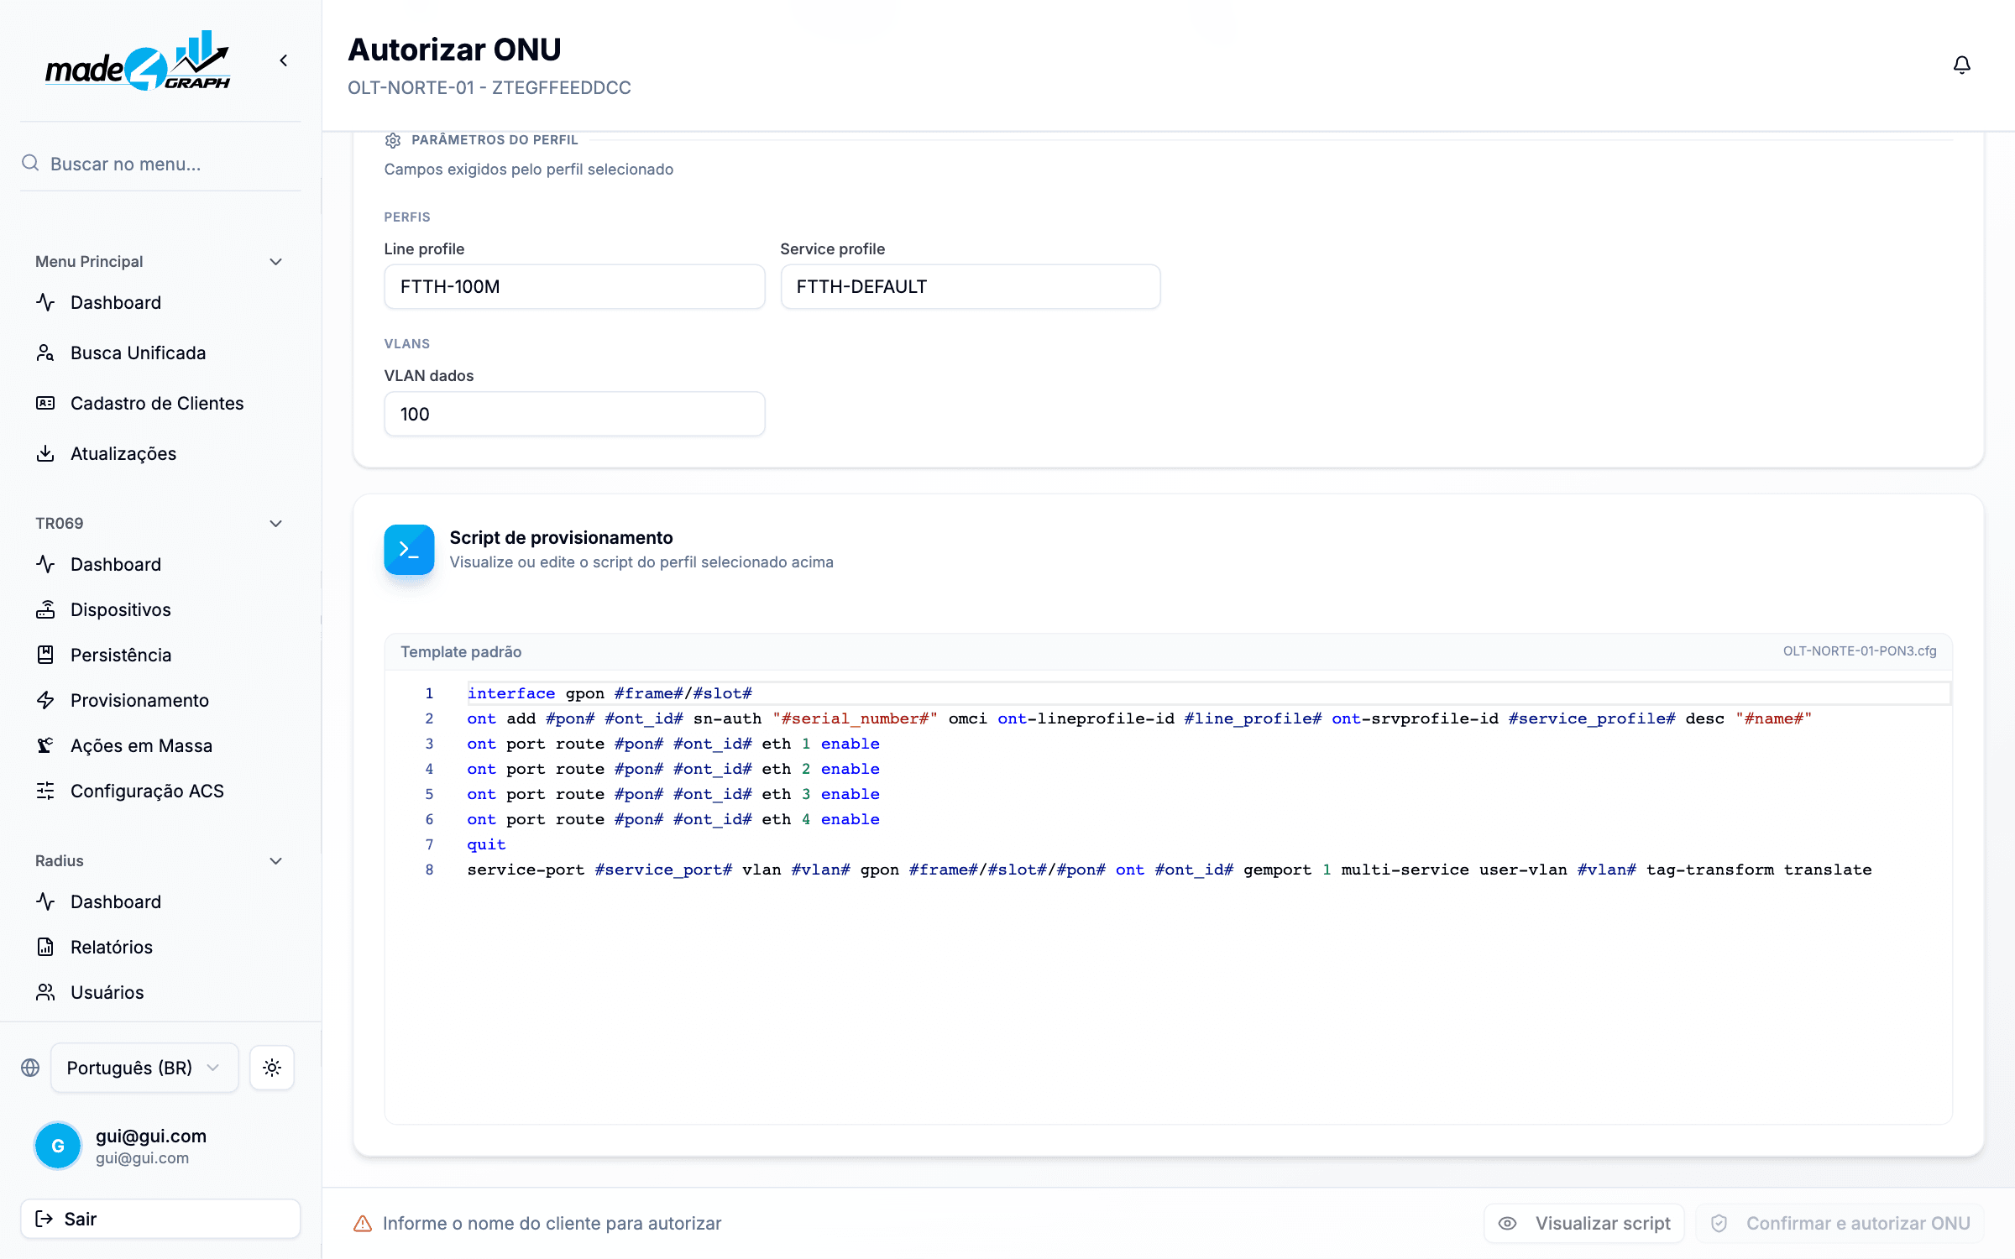Open the notifications bell icon
This screenshot has width=2015, height=1259.
[1961, 65]
